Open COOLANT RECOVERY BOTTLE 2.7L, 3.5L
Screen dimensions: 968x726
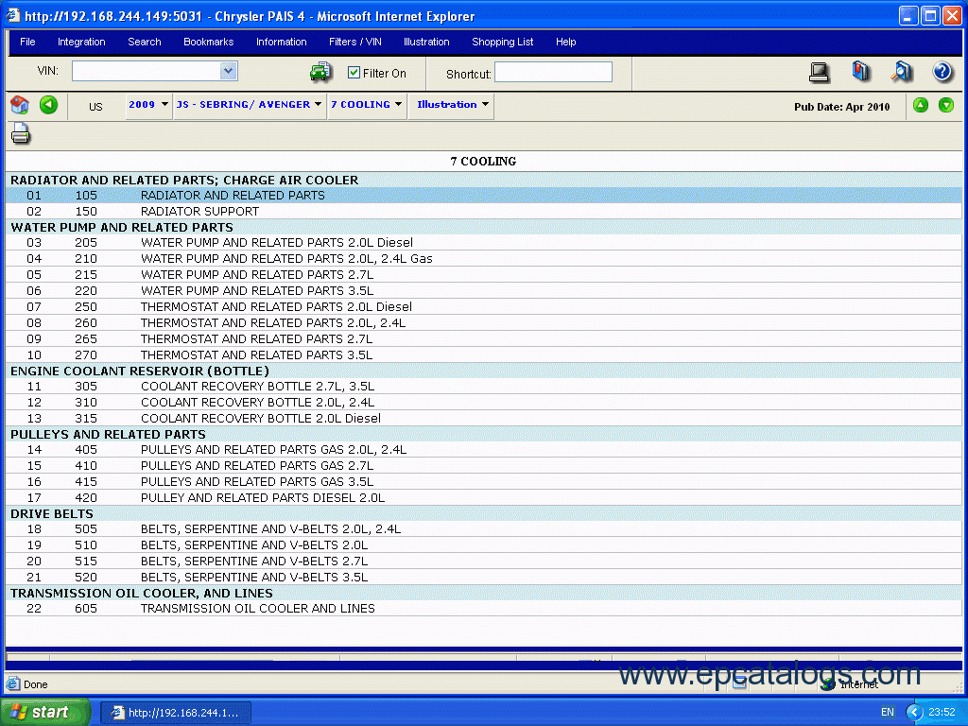(x=483, y=387)
